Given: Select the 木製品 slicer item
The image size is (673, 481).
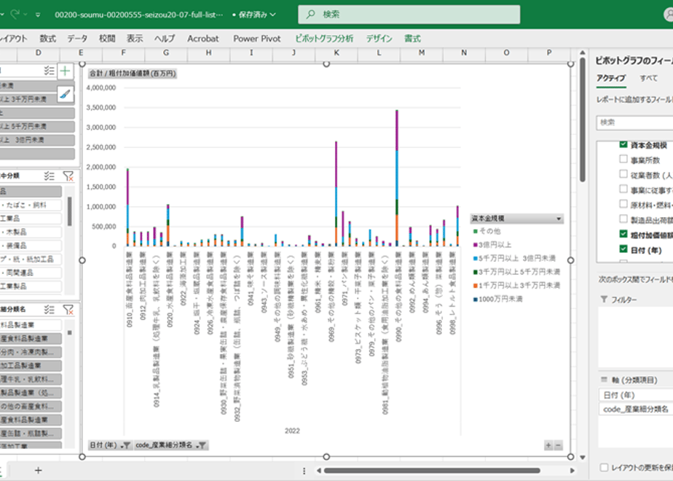Looking at the screenshot, I should click(30, 232).
